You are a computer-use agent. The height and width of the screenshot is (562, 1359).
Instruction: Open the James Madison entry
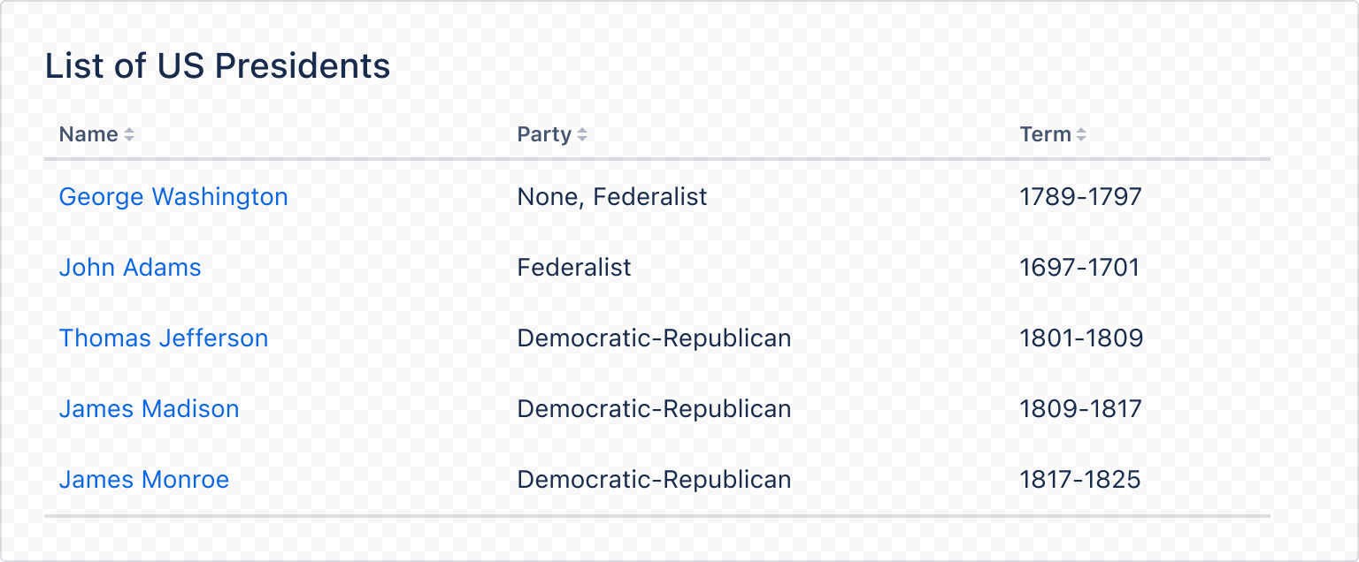149,408
